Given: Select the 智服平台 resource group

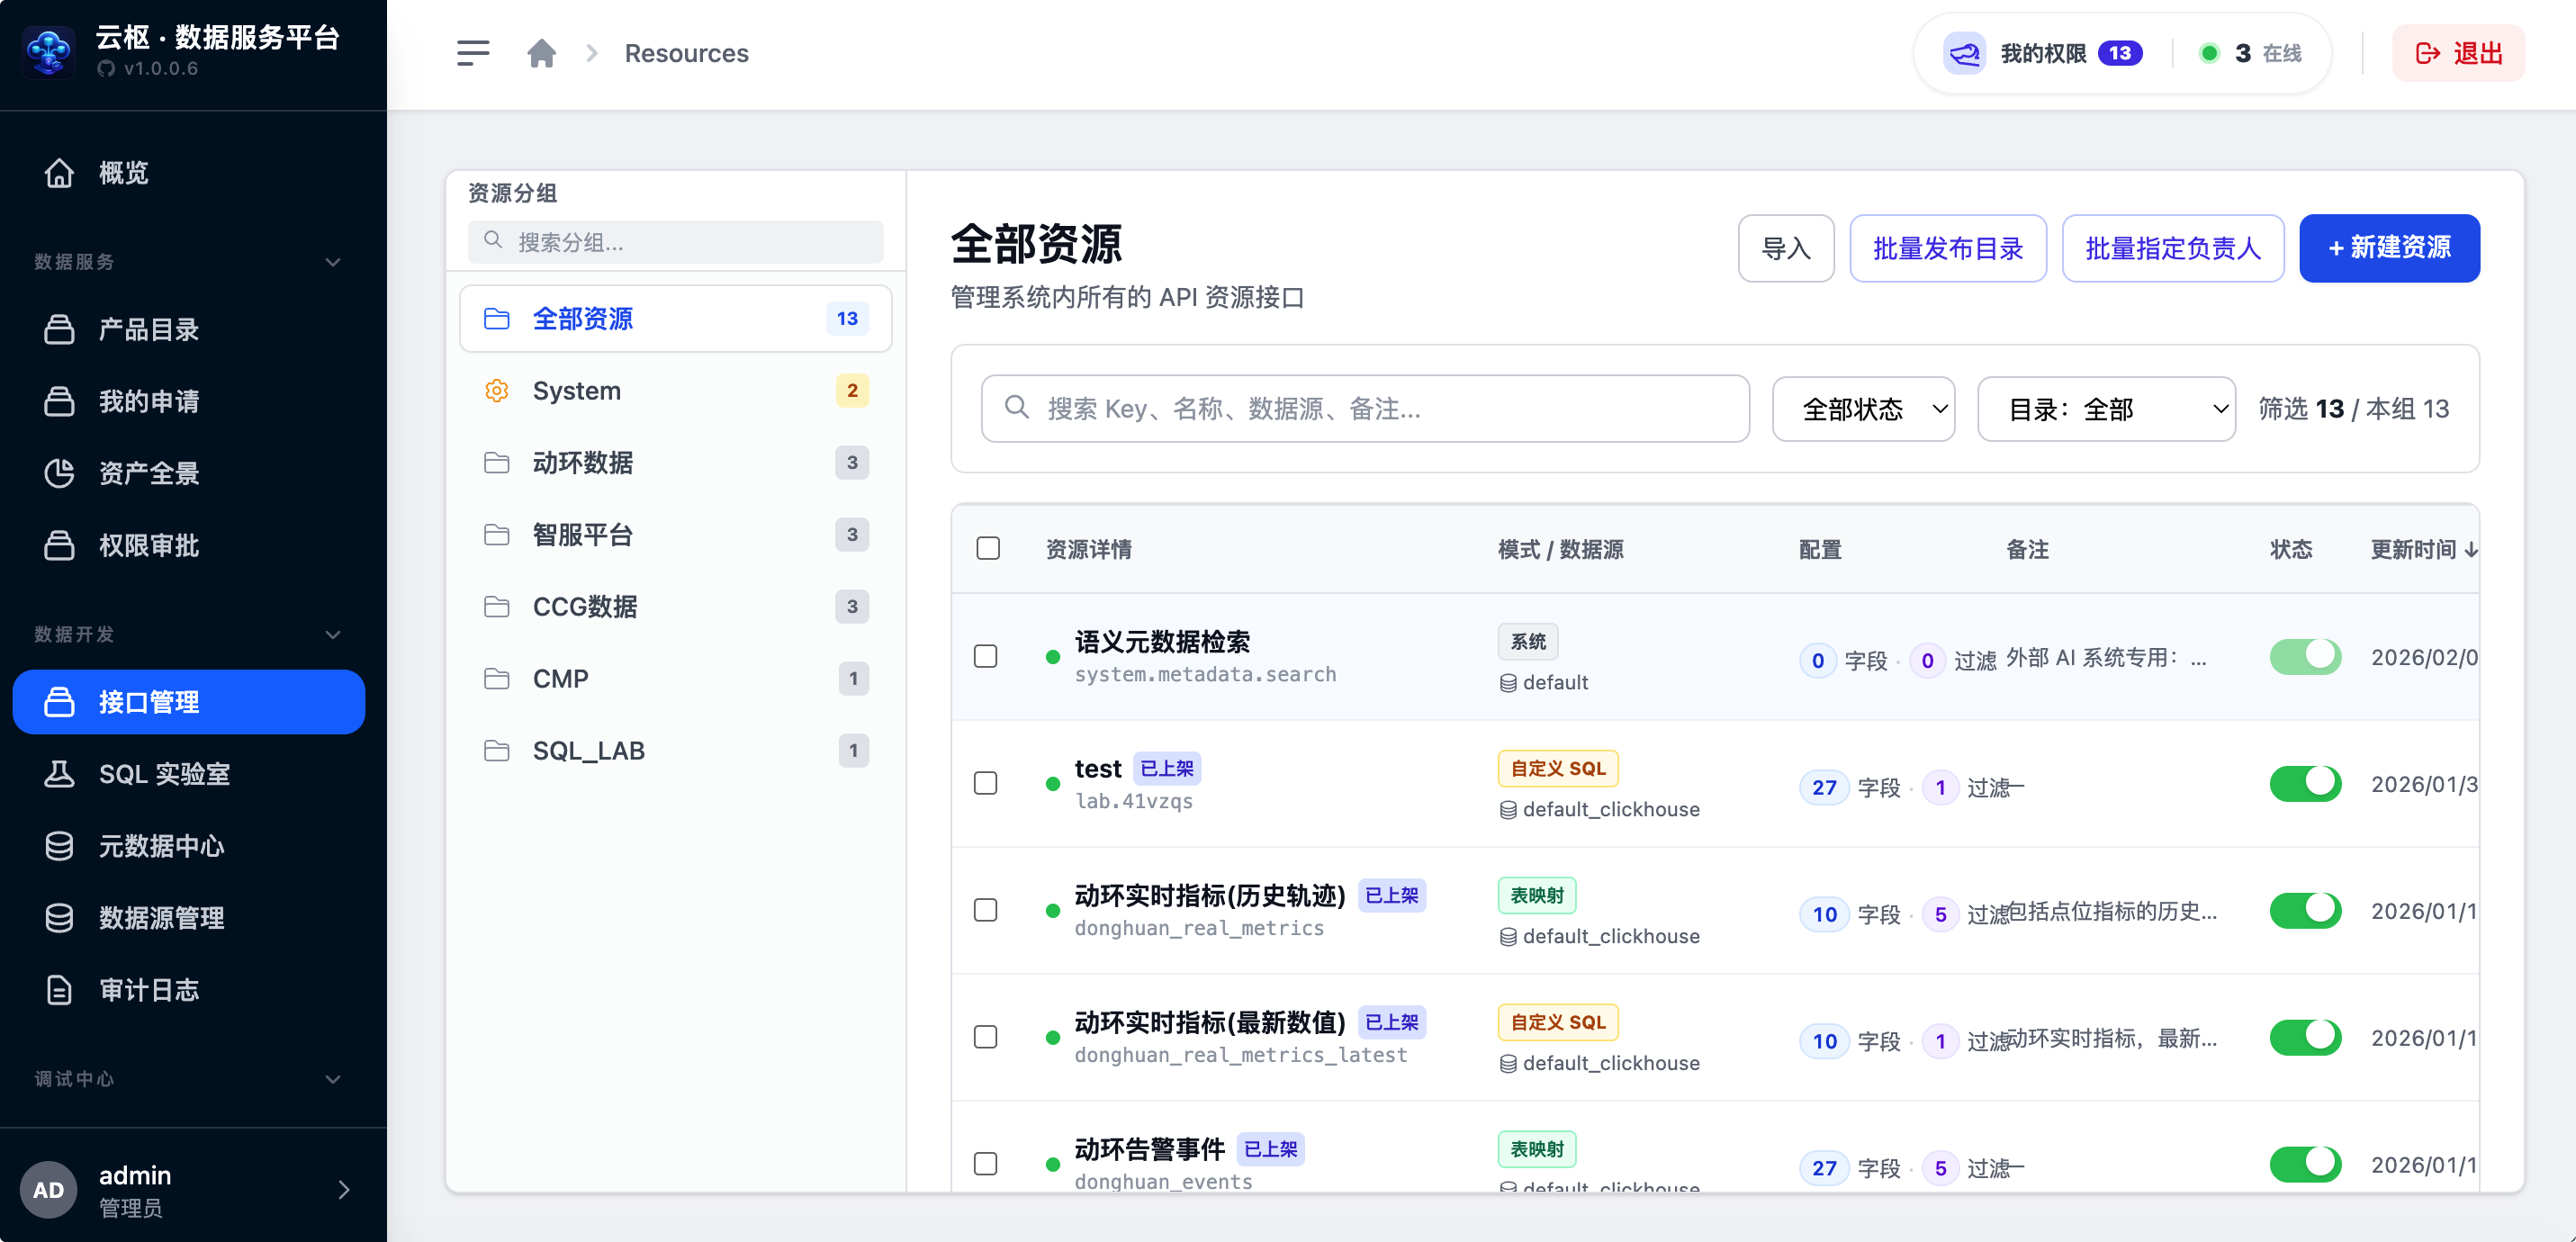Looking at the screenshot, I should click(x=676, y=535).
